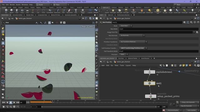Add a Camera from the shelf
Image resolution: width=200 pixels, height=112 pixels.
click(107, 11)
